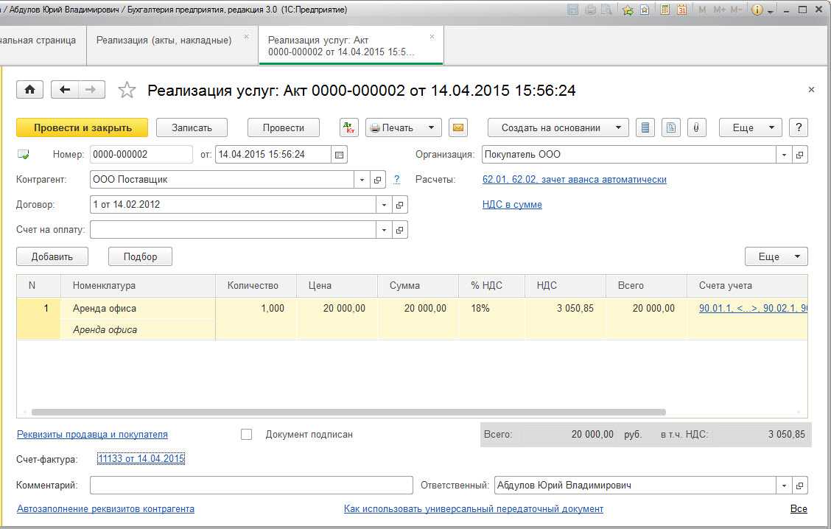Send document by email using envelope icon
Viewport: 831px width, 529px height.
[458, 127]
